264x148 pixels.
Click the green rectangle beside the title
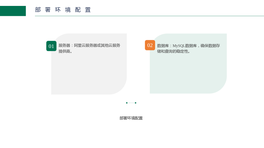tap(13, 11)
